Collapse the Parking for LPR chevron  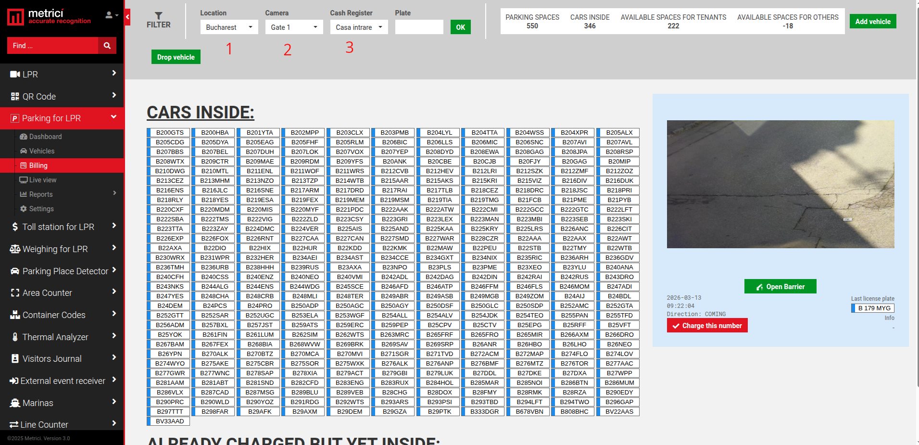114,117
